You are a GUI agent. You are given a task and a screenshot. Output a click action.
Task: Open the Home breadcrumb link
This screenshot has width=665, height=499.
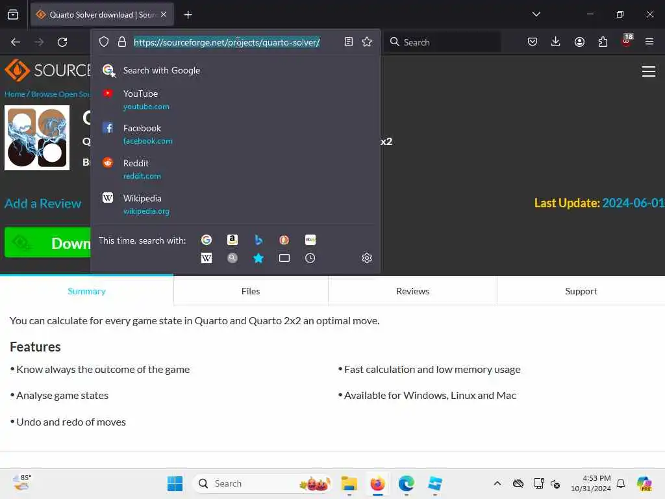15,94
